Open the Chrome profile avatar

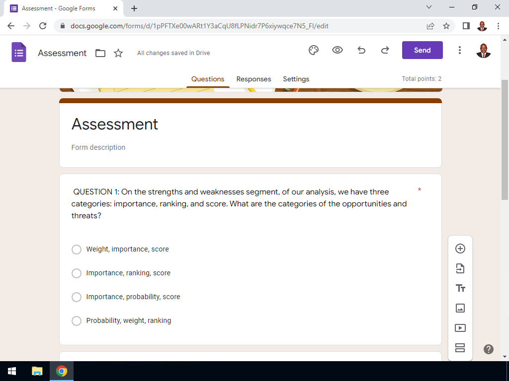tap(482, 26)
